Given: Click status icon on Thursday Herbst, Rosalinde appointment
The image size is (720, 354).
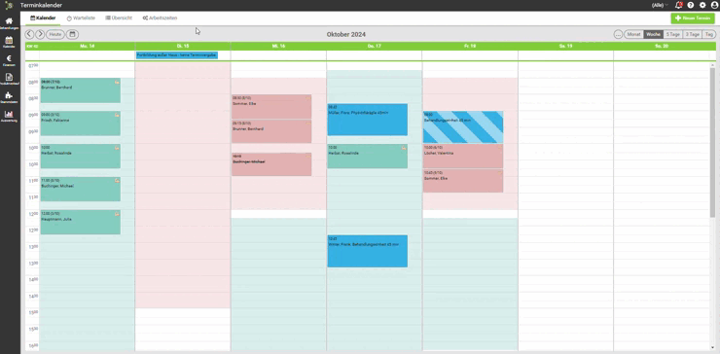Looking at the screenshot, I should click(x=404, y=148).
